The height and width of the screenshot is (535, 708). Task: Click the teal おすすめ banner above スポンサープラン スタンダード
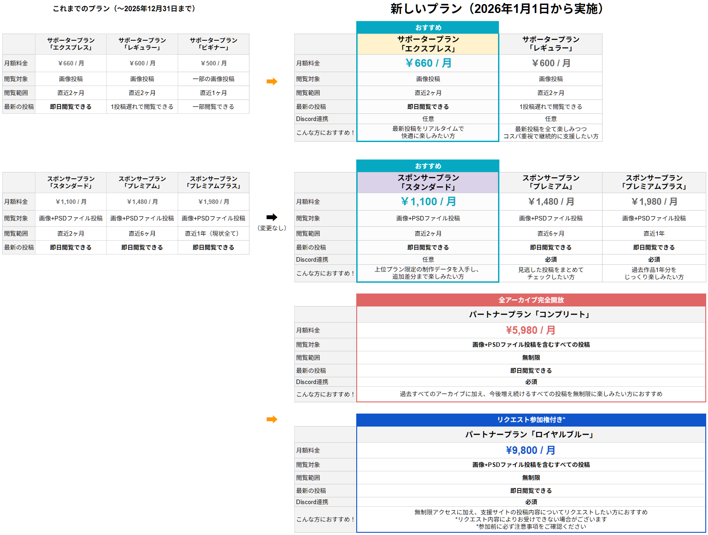[x=428, y=166]
